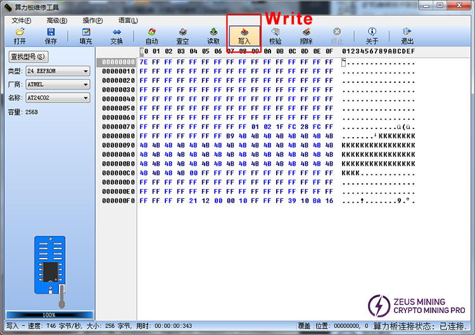
Task: Click the 写入 (Write) toolbar icon
Action: (244, 35)
